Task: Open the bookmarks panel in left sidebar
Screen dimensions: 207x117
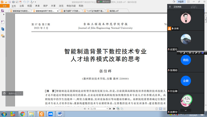Action: 3,22
